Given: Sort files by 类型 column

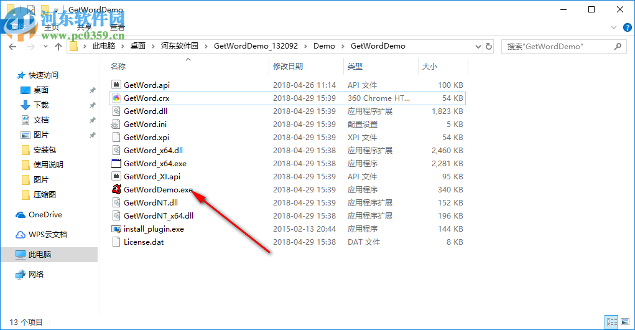Looking at the screenshot, I should click(x=355, y=66).
